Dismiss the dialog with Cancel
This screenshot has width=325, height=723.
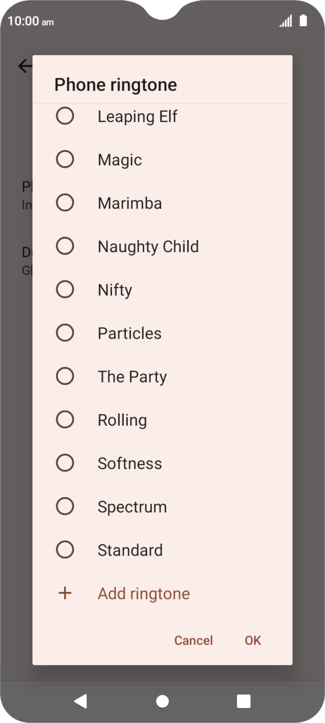(193, 640)
